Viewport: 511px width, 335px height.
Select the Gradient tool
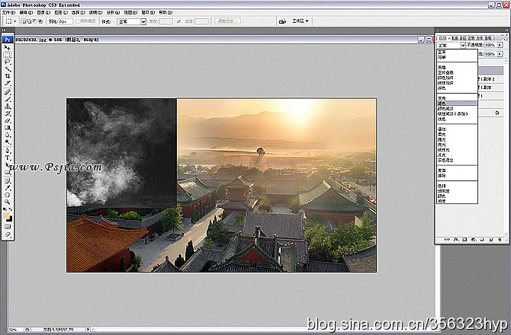8,128
